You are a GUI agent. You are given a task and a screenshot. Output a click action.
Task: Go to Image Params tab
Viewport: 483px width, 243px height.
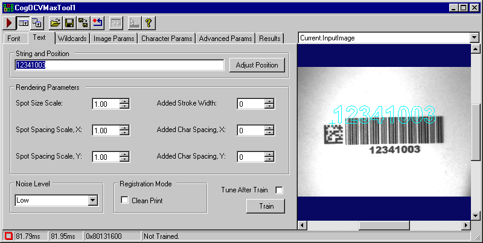114,39
